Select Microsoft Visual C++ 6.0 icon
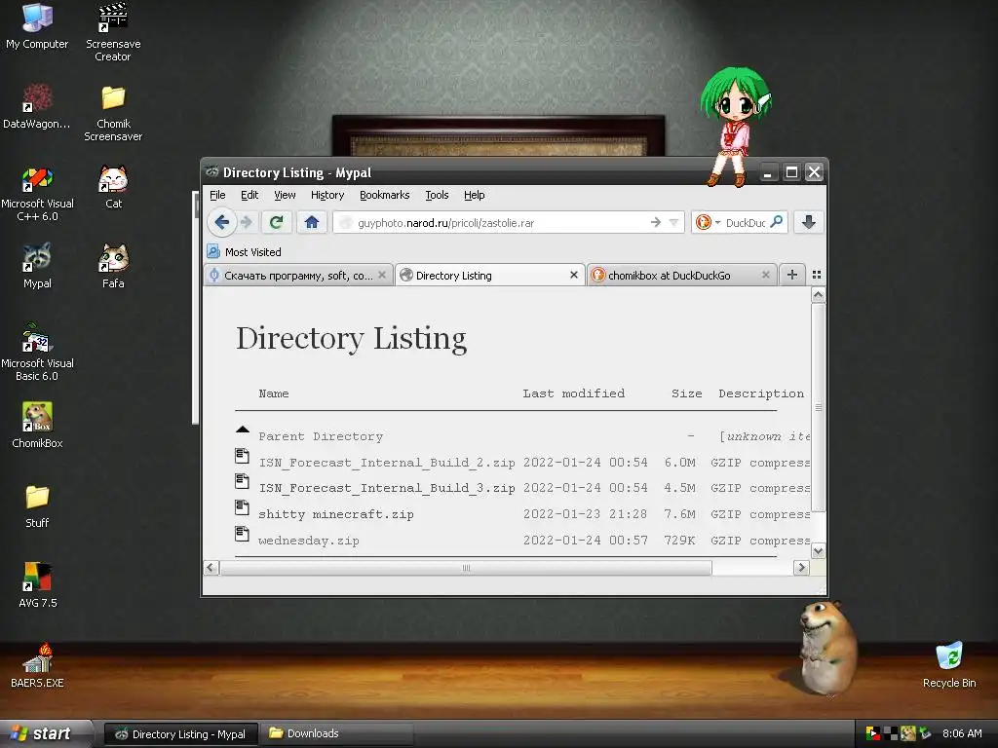The height and width of the screenshot is (748, 998). (37, 194)
